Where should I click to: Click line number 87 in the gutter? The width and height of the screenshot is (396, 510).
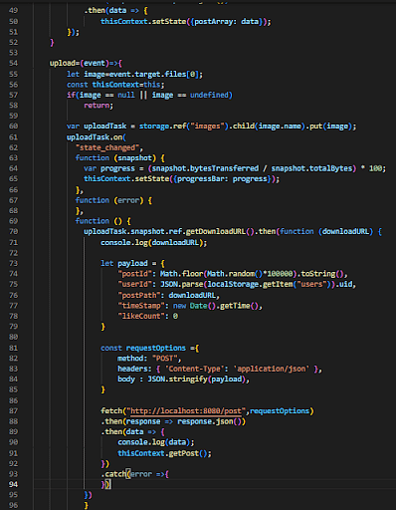pos(13,411)
